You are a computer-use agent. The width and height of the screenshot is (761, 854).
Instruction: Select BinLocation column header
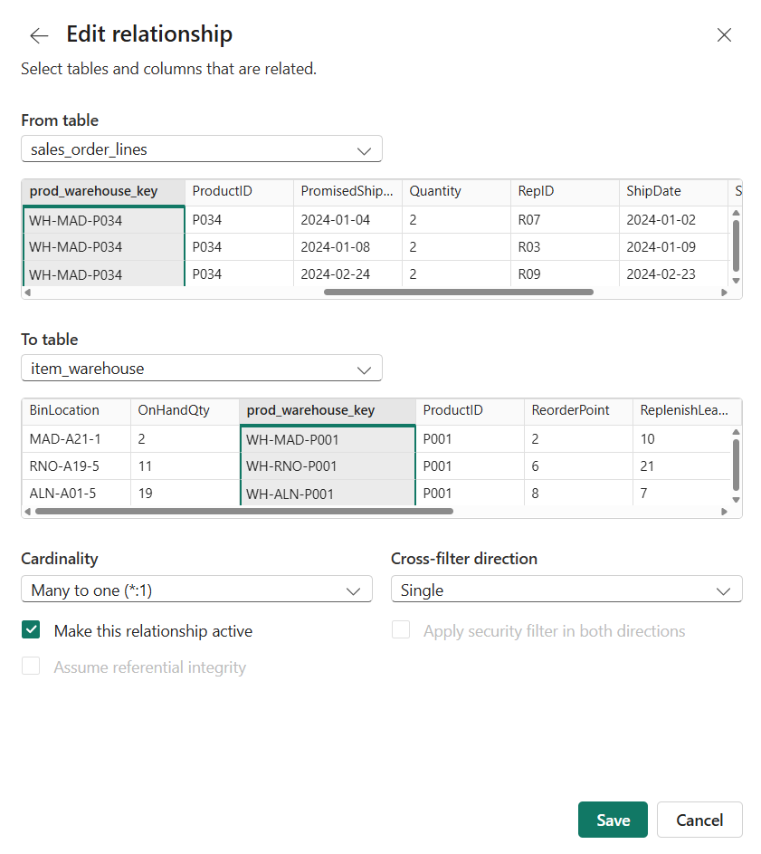[76, 411]
